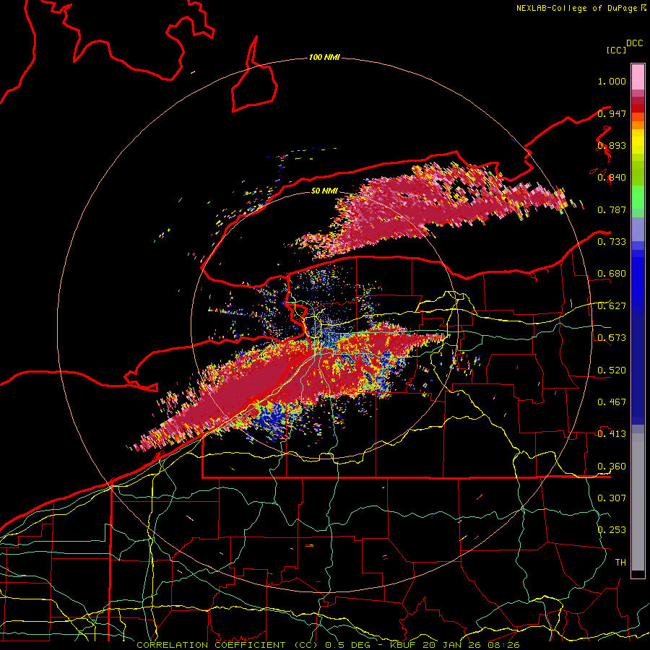Click the 08:26 time stamp
This screenshot has width=650, height=650.
coord(503,645)
